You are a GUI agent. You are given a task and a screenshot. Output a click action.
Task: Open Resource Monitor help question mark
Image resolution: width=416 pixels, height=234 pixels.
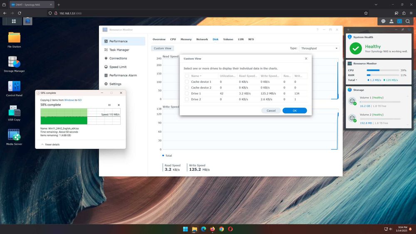317,30
